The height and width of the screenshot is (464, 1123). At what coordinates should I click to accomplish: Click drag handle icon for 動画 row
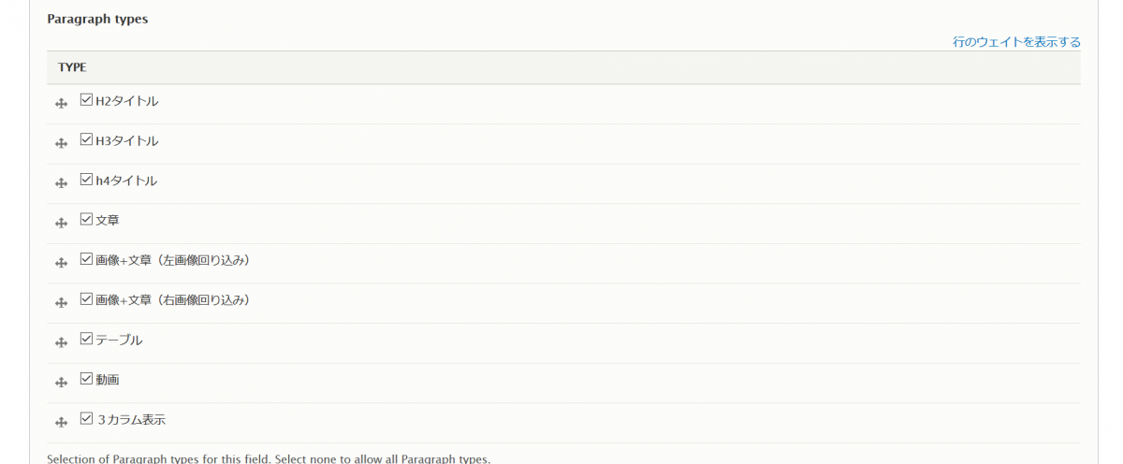[62, 383]
